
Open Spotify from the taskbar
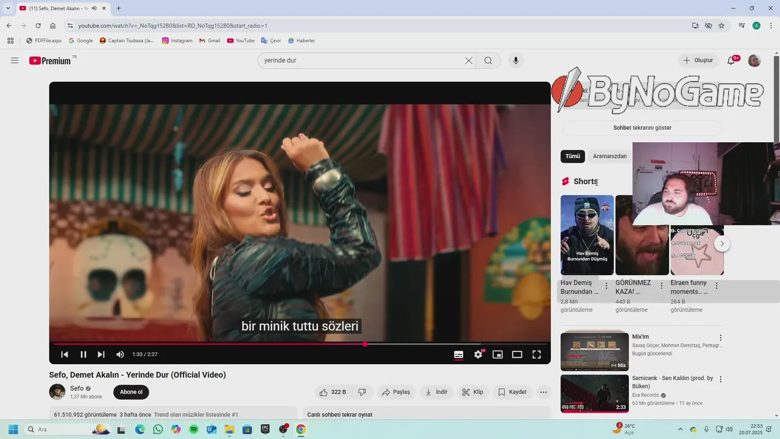[194, 429]
